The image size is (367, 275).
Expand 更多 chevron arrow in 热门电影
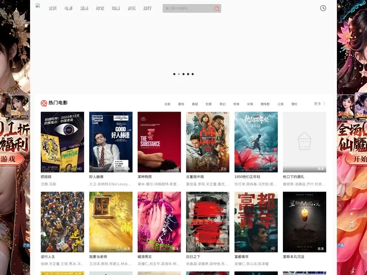click(324, 103)
